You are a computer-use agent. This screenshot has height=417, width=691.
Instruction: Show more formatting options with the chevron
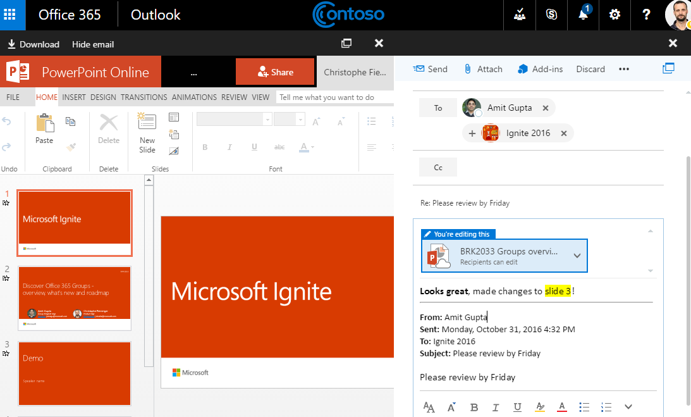pos(628,407)
